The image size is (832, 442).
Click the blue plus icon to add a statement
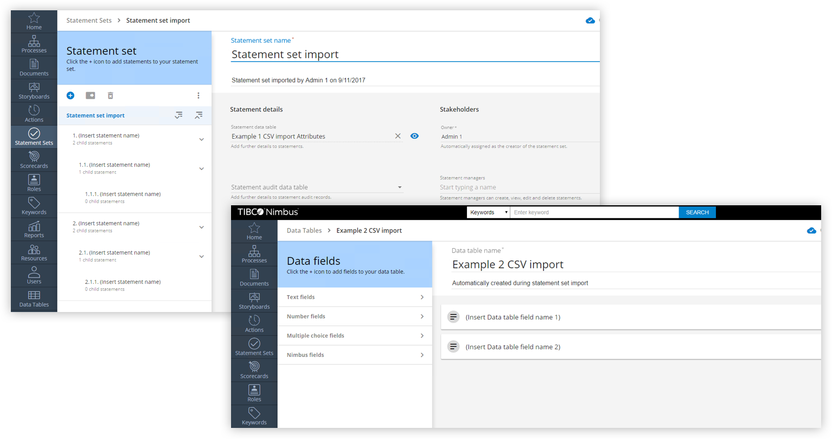71,95
